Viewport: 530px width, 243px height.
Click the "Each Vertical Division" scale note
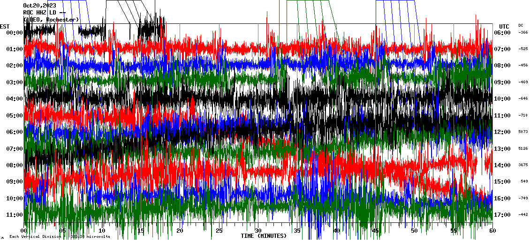[60, 236]
